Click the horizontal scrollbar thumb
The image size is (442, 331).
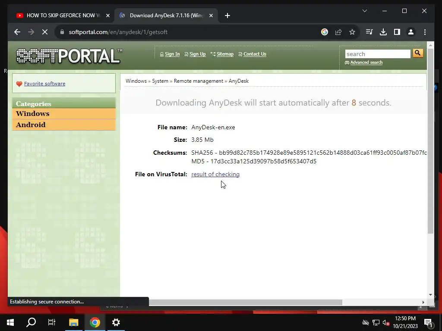coord(245,302)
